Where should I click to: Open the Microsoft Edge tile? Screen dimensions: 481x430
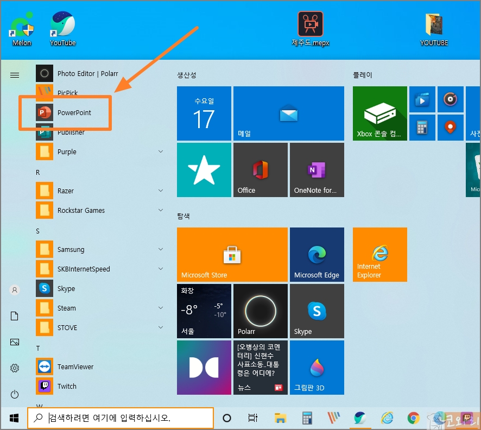pyautogui.click(x=317, y=254)
